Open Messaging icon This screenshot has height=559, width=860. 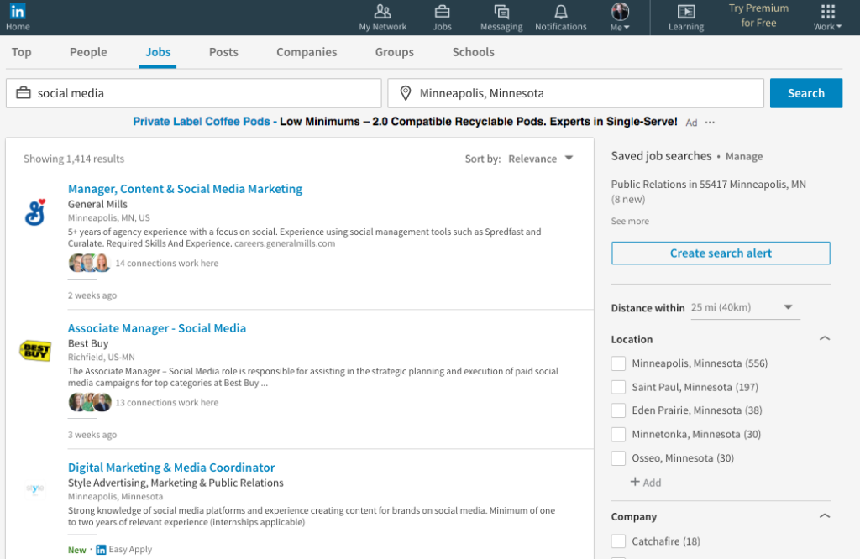tap(501, 12)
